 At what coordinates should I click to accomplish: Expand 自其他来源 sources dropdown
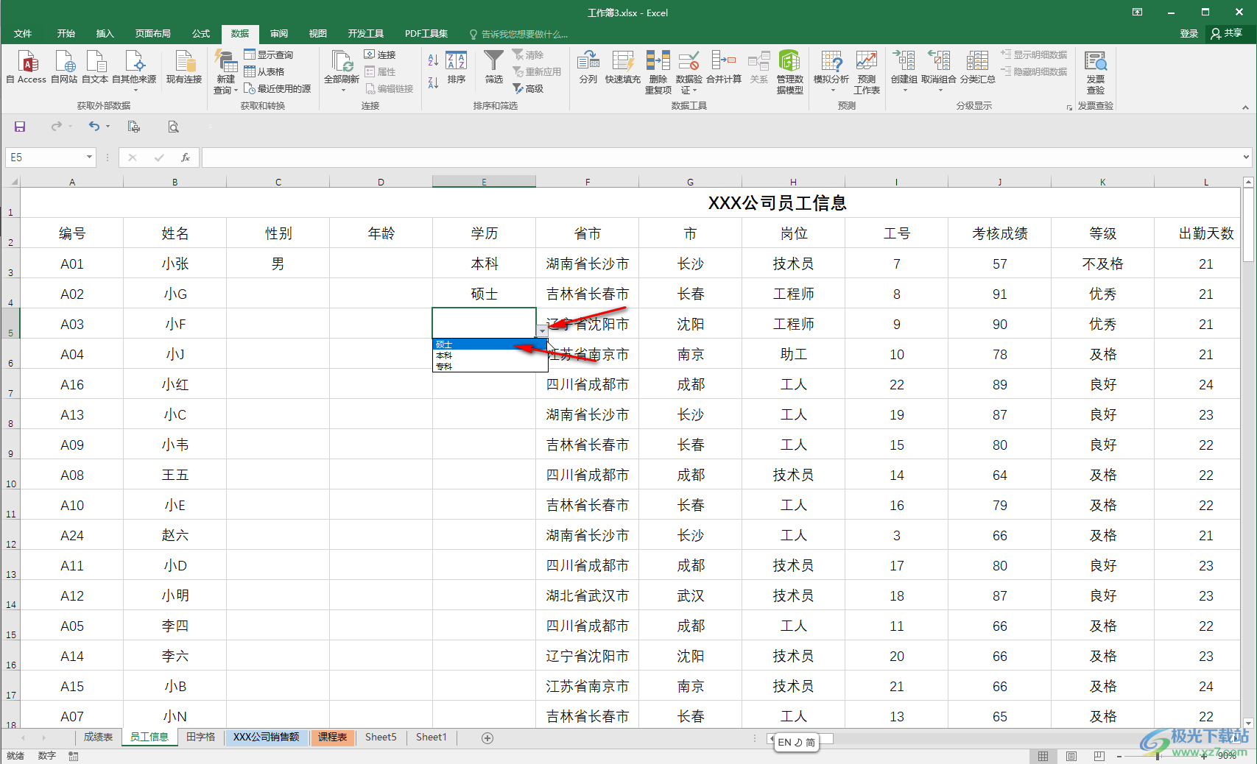pyautogui.click(x=135, y=91)
